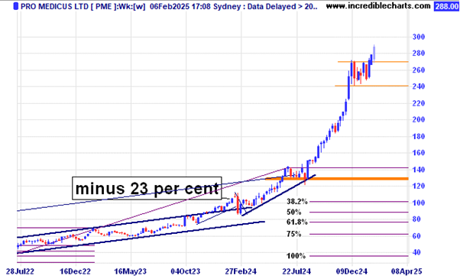Screen dimensions: 460x279
Task: Click the 09Dec24 date axis label
Action: 351,271
